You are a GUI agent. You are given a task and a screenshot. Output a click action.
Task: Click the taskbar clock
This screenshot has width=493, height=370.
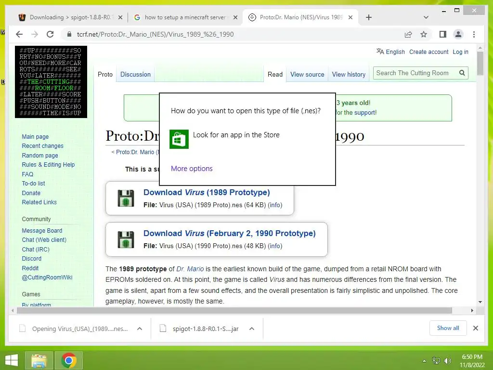tap(472, 361)
